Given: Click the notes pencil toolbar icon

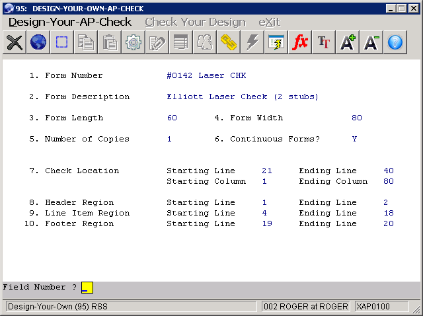Looking at the screenshot, I should [157, 42].
